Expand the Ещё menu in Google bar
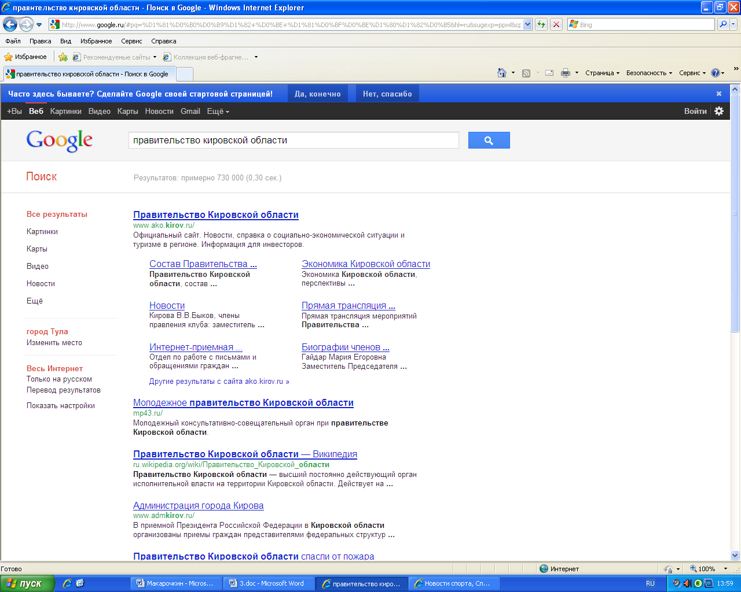 click(218, 111)
